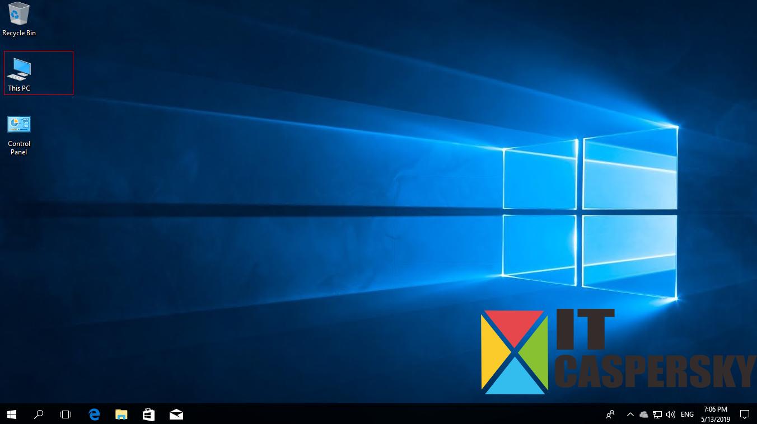757x424 pixels.
Task: Open the Mail app from the taskbar
Action: (176, 414)
